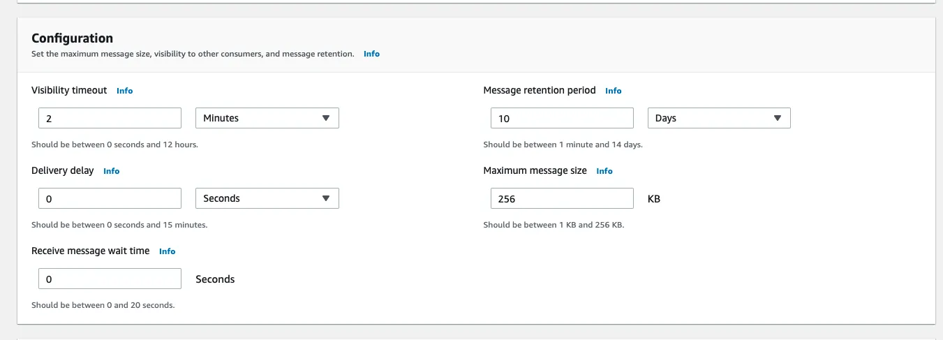Open the Info link beside Configuration description
This screenshot has width=943, height=340.
[371, 54]
